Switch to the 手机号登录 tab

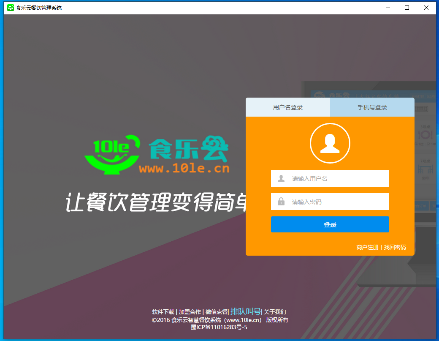[372, 107]
